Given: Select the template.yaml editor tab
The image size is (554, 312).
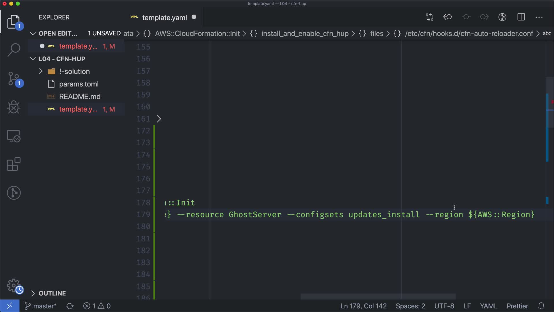Looking at the screenshot, I should click(x=164, y=18).
